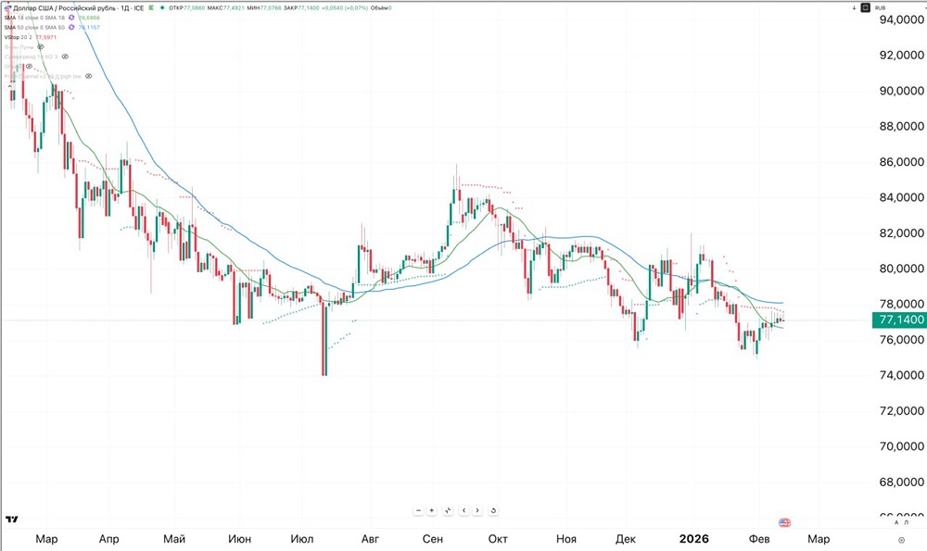Open the RUB currency selector
The width and height of the screenshot is (927, 551).
click(x=881, y=7)
